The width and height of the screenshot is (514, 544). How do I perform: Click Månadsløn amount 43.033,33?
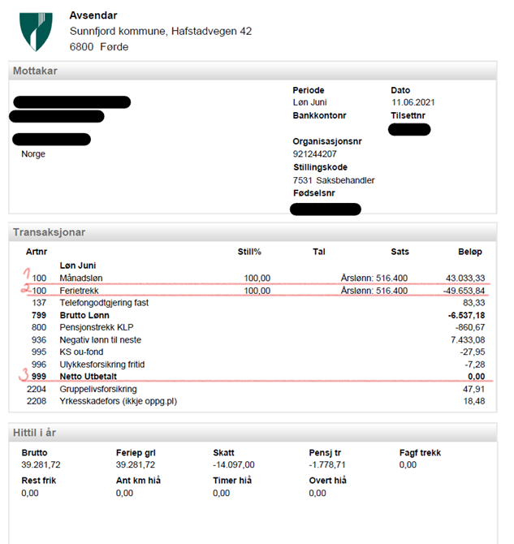(465, 278)
